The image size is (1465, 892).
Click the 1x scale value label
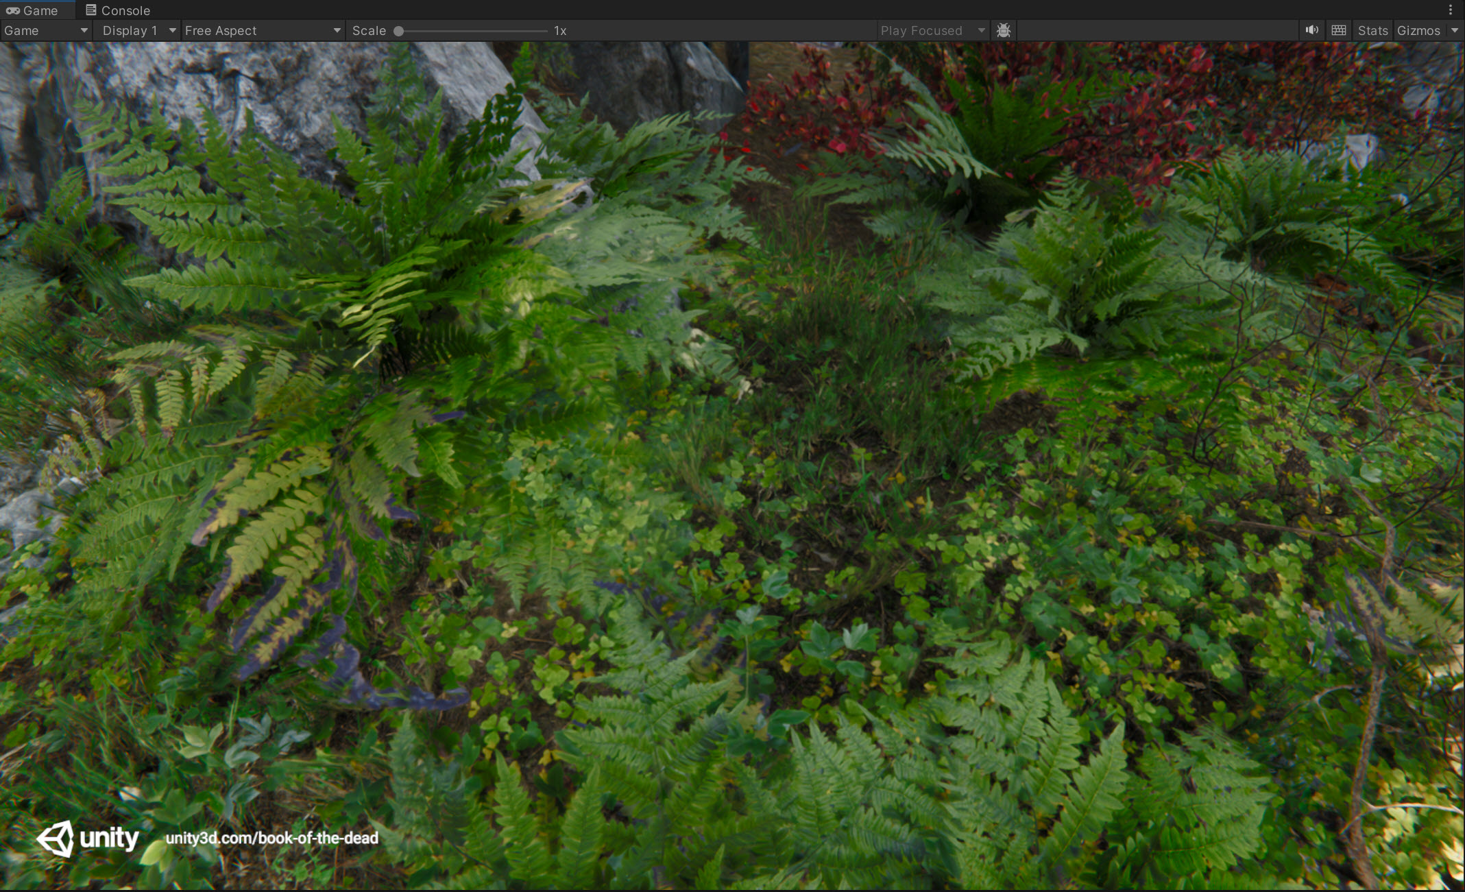tap(560, 30)
